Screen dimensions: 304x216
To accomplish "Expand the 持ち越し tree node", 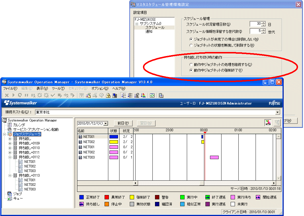I will click(10, 139).
